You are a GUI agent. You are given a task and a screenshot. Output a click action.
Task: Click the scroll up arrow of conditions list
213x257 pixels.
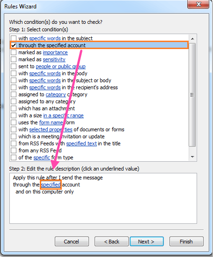(192, 39)
